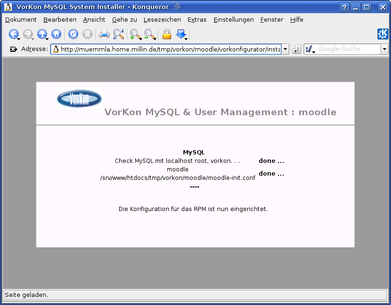Viewport: 391px width, 305px height.
Task: Open Find in page magnifier icon
Action: click(119, 34)
